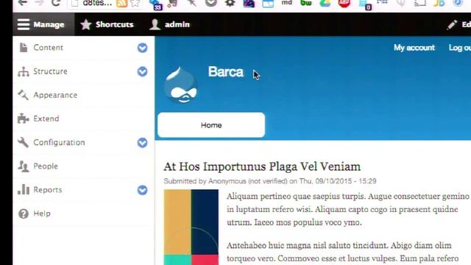Click the Appearance paintbrush icon
Screen dimensions: 471x265
click(23, 95)
